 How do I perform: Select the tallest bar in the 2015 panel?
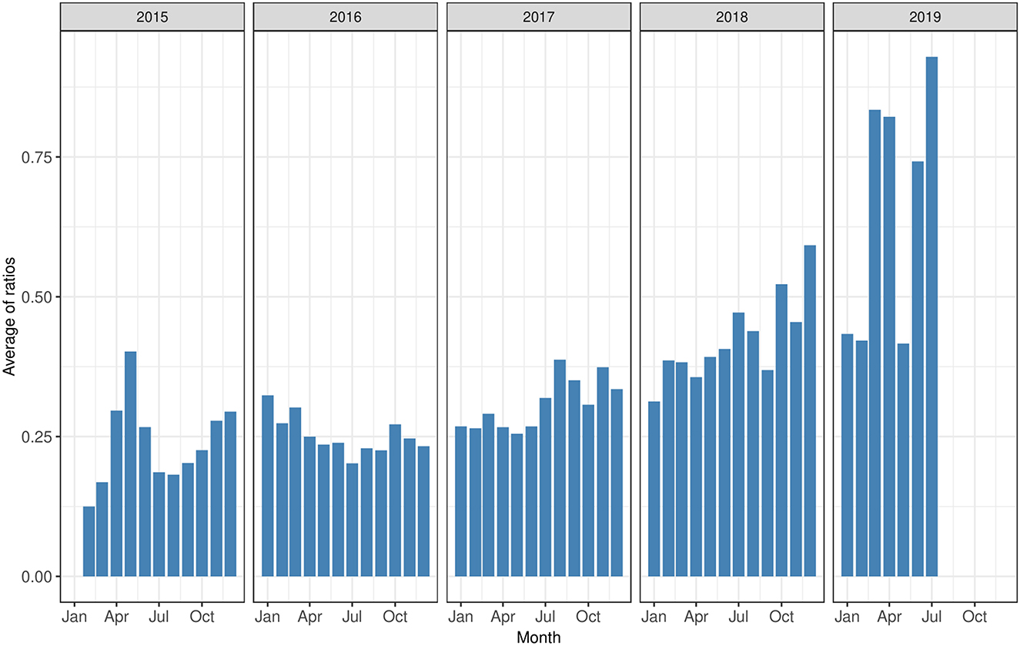pos(131,464)
